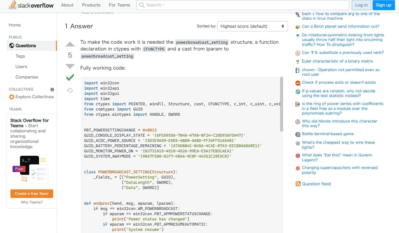The image size is (399, 233).
Task: Open the Why Teams? link
Action: (32, 202)
